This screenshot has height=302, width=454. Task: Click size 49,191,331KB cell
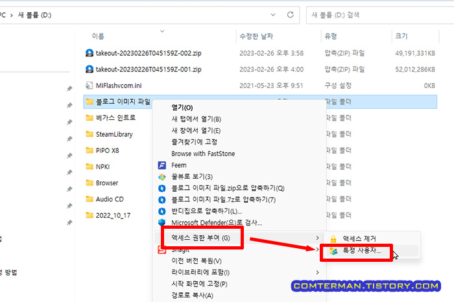(415, 53)
